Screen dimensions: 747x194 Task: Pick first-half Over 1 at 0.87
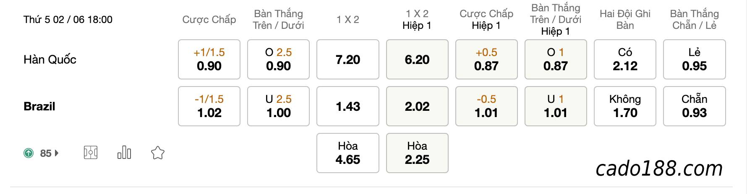point(556,59)
